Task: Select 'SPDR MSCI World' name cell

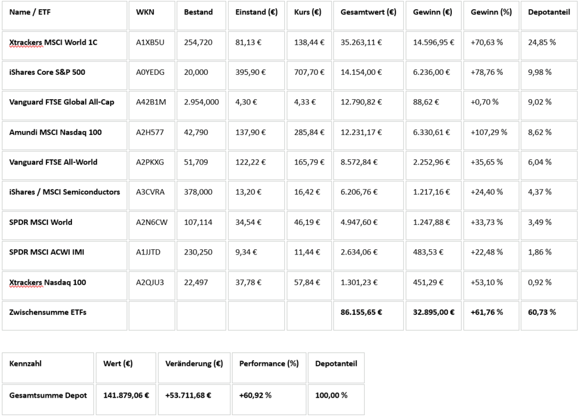Action: click(x=64, y=226)
